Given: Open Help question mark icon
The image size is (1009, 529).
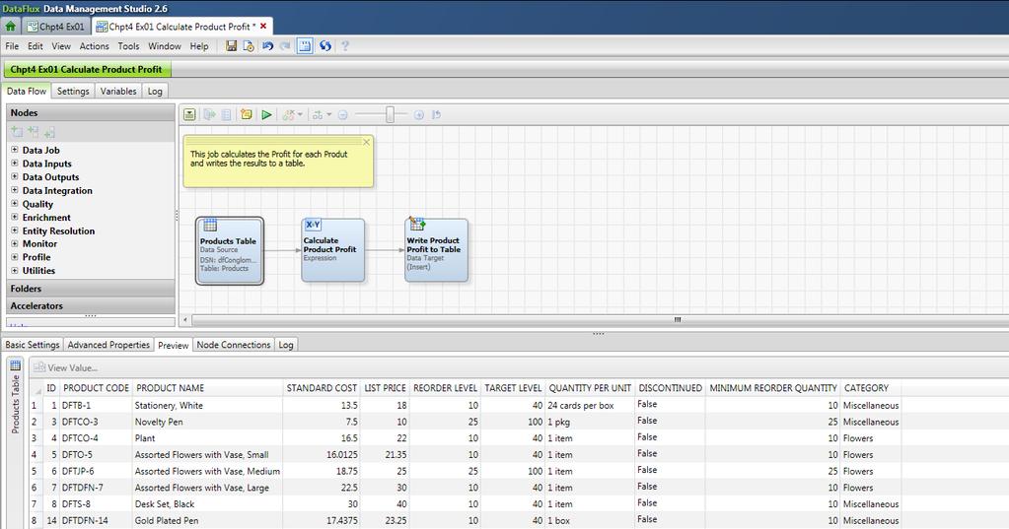Looking at the screenshot, I should tap(345, 45).
